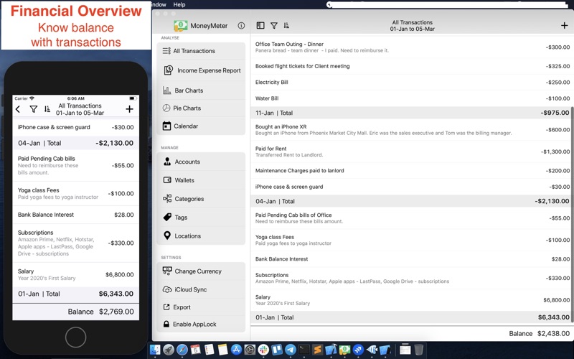Open Reminders in the Dock

209,350
